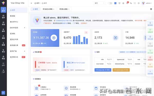Open 商品 in the dark left rail
The height and width of the screenshot is (96, 154).
pos(3,58)
